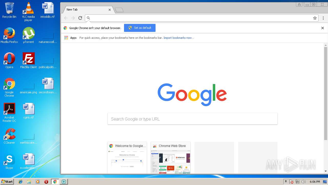Screen dimensions: 328x185
Task: Select the FileZilla Client shortcut
Action: pos(28,61)
